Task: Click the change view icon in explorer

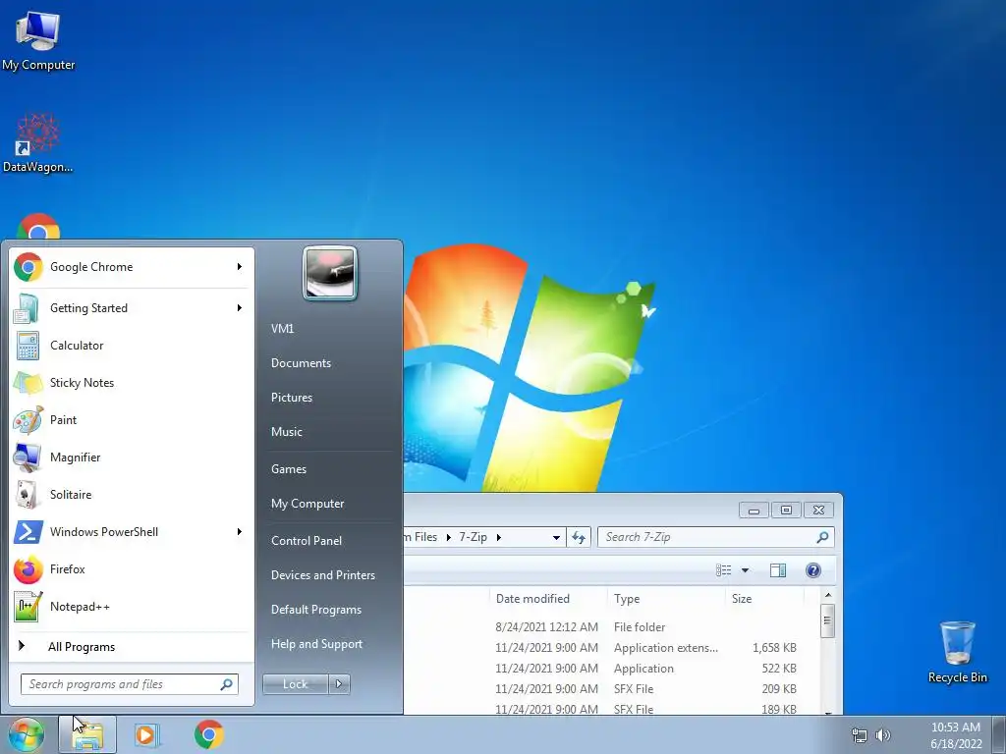Action: (724, 570)
